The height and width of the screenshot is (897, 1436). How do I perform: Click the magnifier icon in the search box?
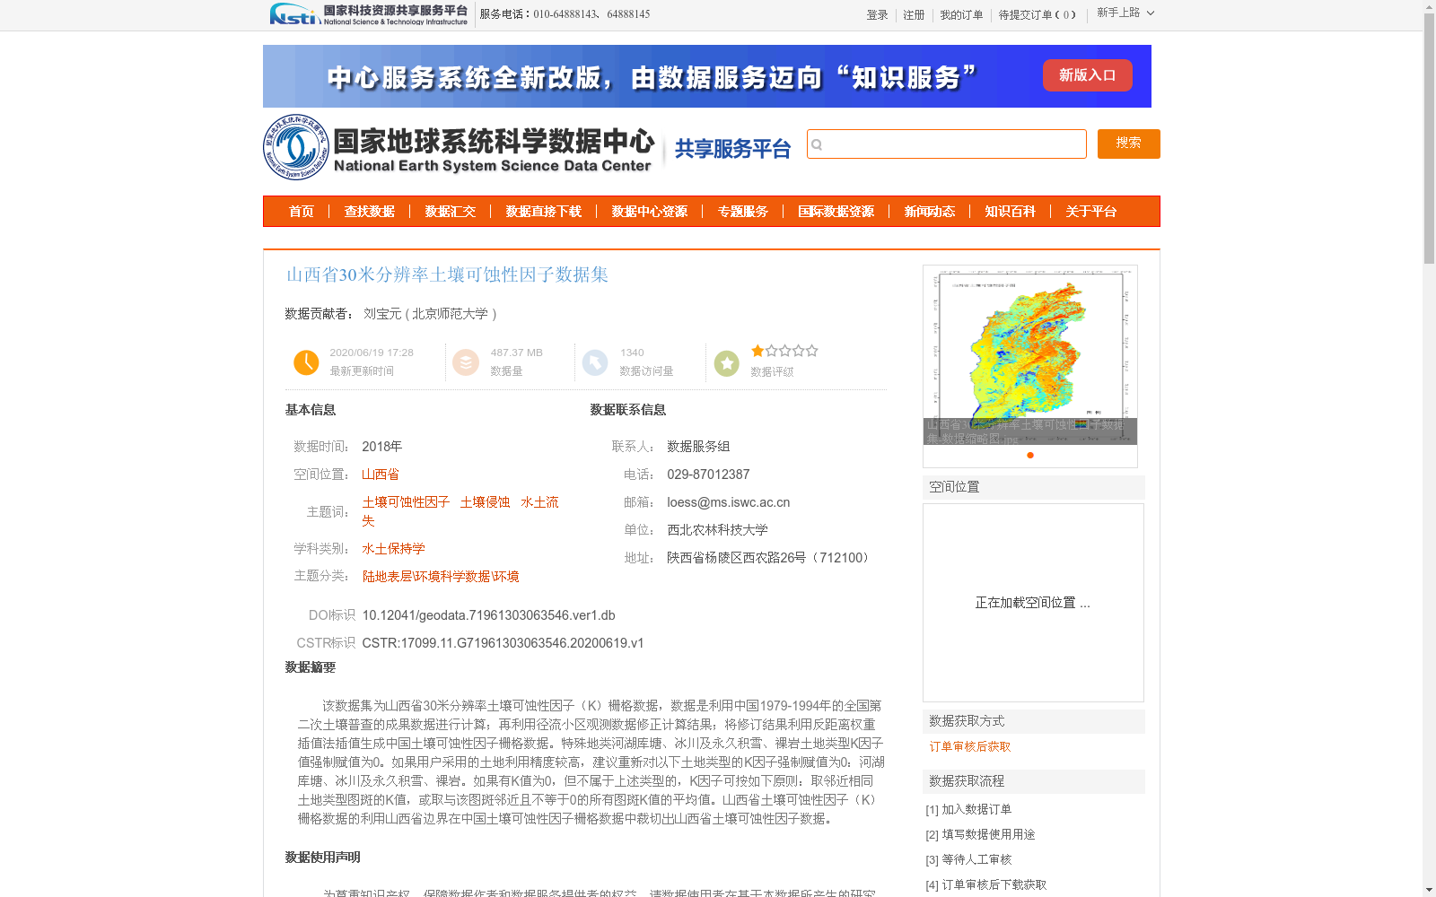(x=817, y=144)
